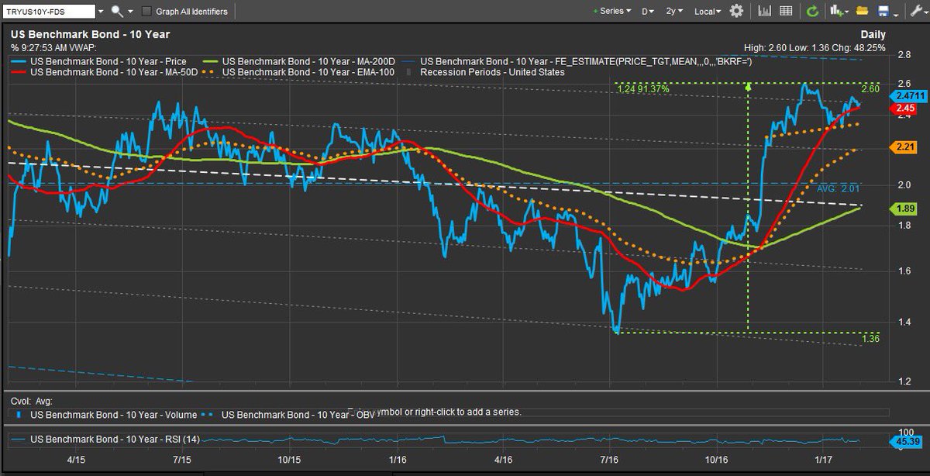This screenshot has height=476, width=930.
Task: Save chart with floppy disk icon
Action: (883, 11)
